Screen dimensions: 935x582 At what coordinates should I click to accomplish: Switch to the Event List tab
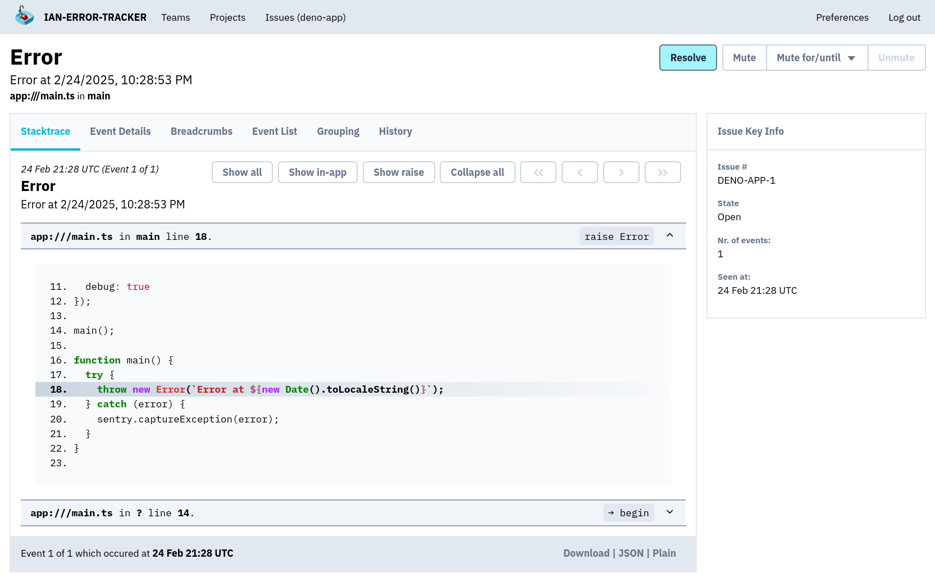click(x=275, y=131)
